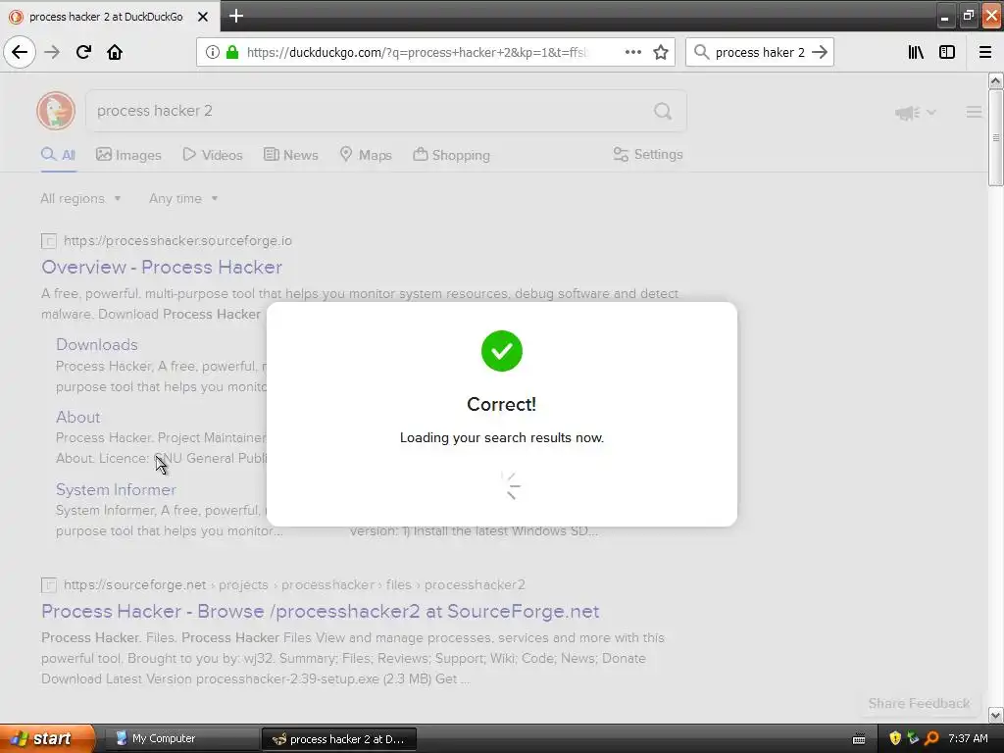Open a new tab with plus

(x=235, y=16)
